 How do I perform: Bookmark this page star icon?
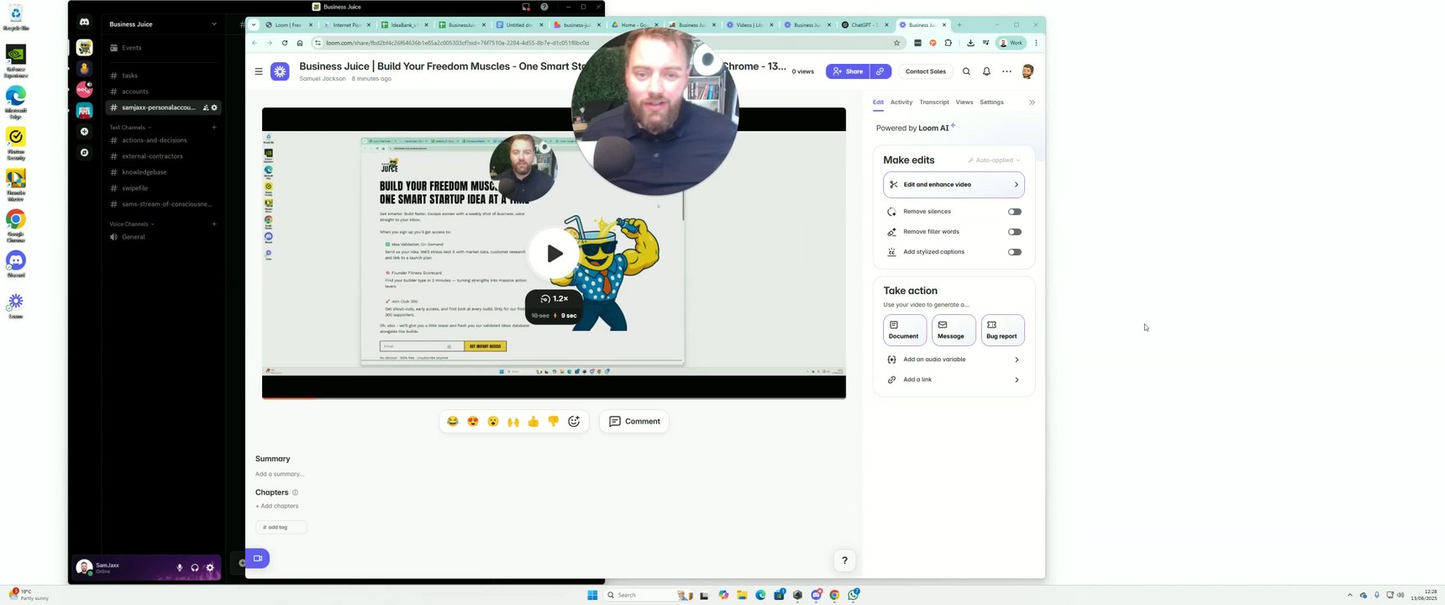896,43
